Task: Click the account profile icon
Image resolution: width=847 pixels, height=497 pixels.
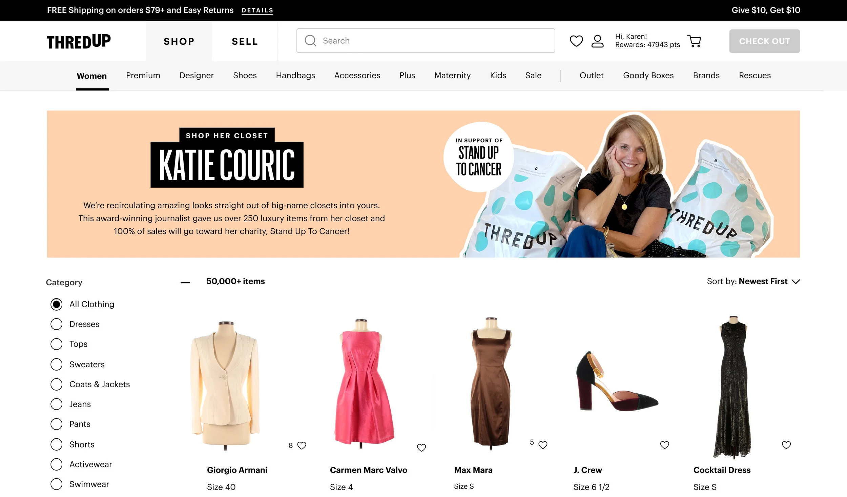Action: (597, 41)
